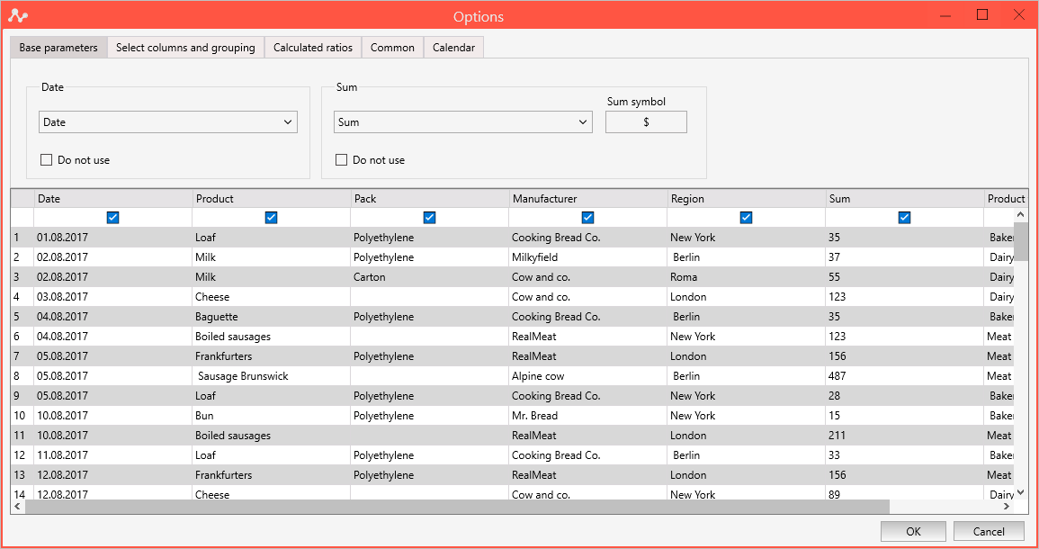The image size is (1039, 549).
Task: Click the Sum column header
Action: point(905,198)
